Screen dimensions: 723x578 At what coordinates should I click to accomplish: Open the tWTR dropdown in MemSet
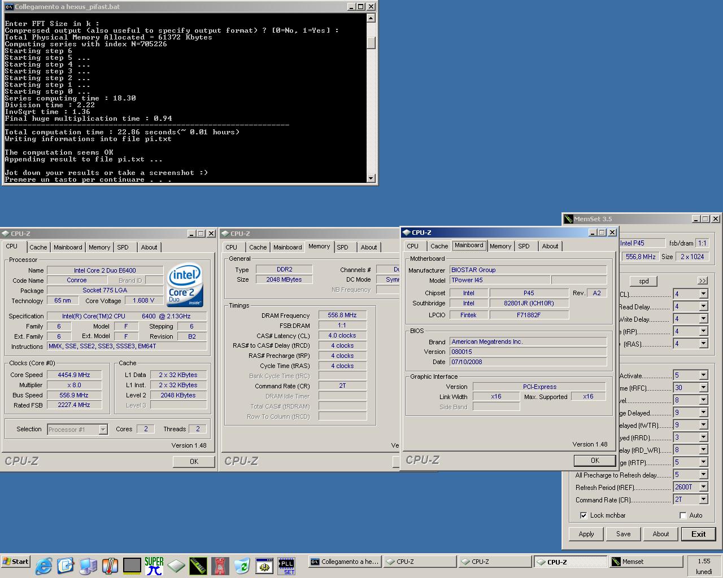[703, 425]
